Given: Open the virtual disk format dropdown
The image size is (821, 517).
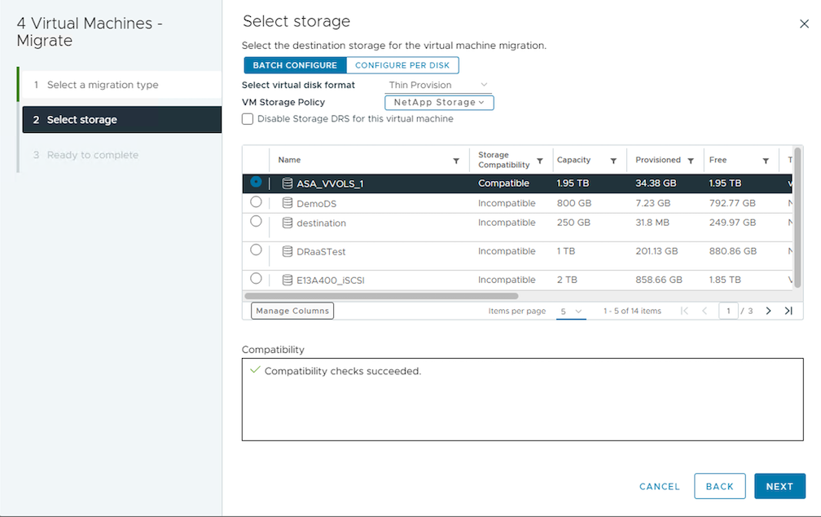Looking at the screenshot, I should point(438,85).
